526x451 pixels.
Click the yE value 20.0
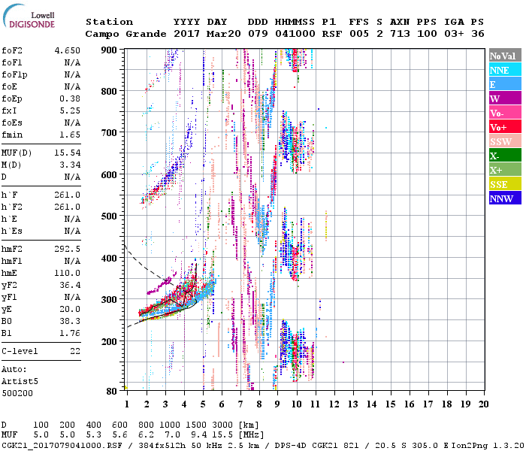[70, 310]
